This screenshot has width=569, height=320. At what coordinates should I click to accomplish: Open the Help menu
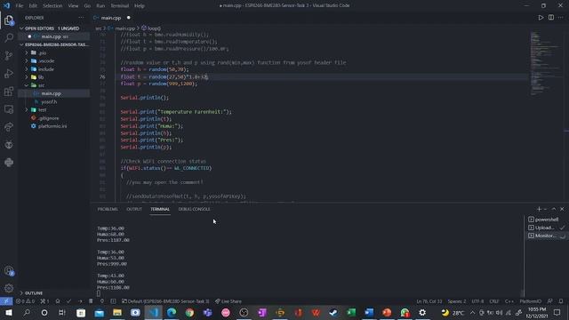(x=140, y=6)
